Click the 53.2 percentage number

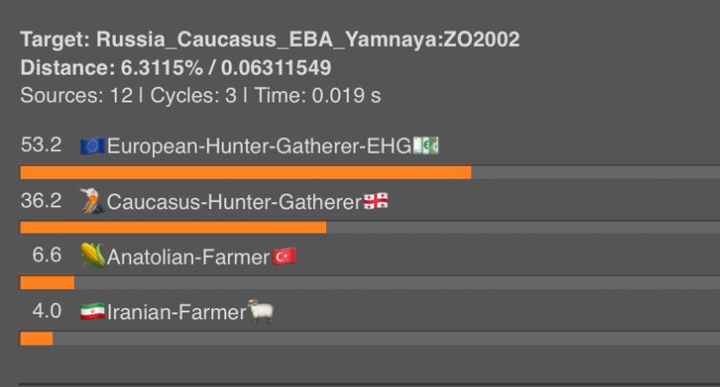[x=42, y=145]
